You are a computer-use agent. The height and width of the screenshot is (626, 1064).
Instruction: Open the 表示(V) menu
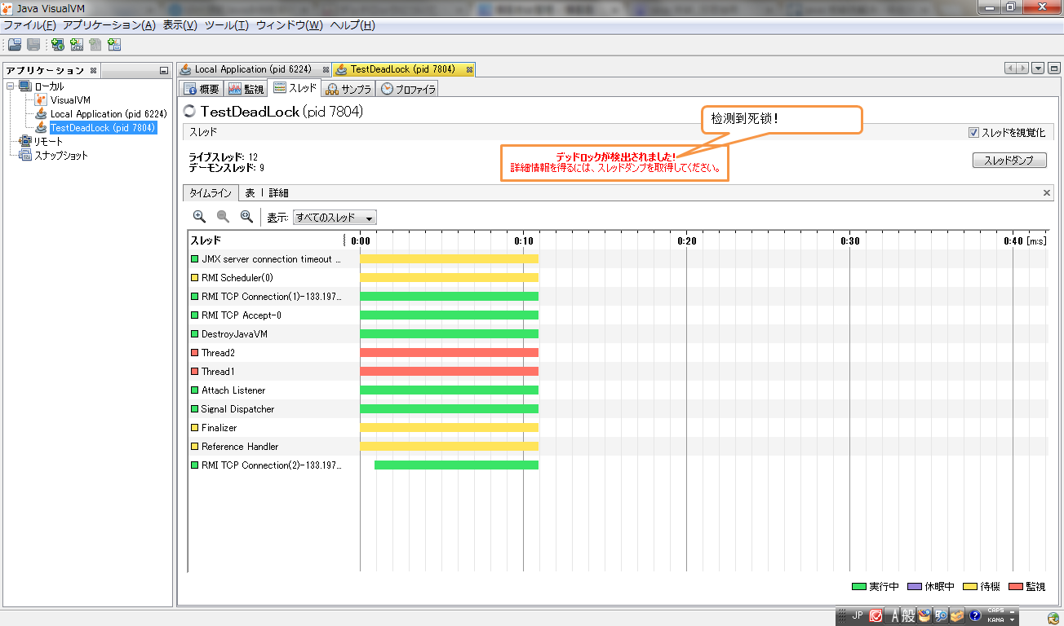pyautogui.click(x=180, y=25)
